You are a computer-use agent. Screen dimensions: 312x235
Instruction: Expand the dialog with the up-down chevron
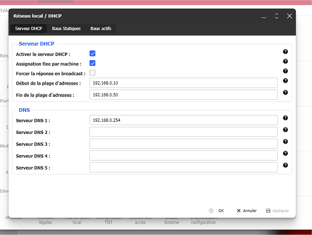pyautogui.click(x=277, y=16)
